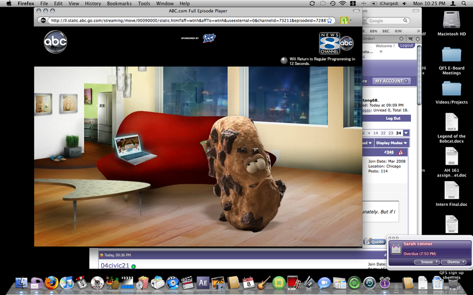Image resolution: width=473 pixels, height=295 pixels.
Task: Open the Tools menu
Action: click(144, 4)
